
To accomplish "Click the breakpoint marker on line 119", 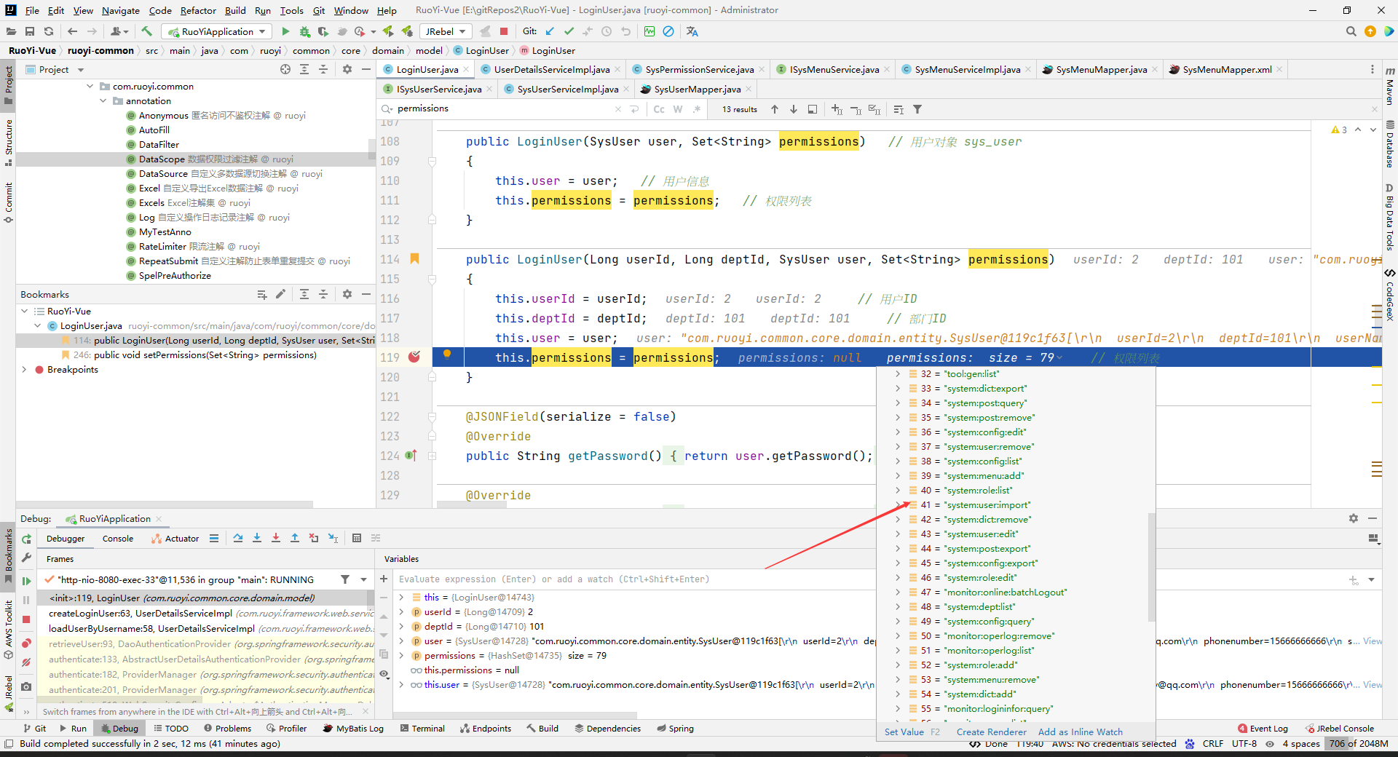I will [414, 357].
